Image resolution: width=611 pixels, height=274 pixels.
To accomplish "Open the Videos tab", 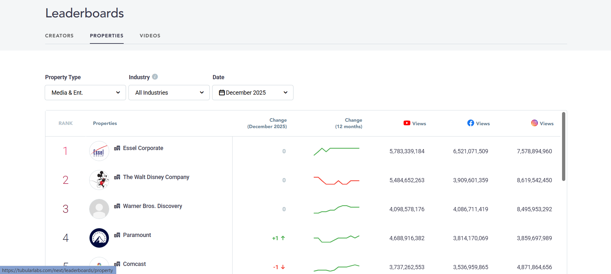I will 150,36.
